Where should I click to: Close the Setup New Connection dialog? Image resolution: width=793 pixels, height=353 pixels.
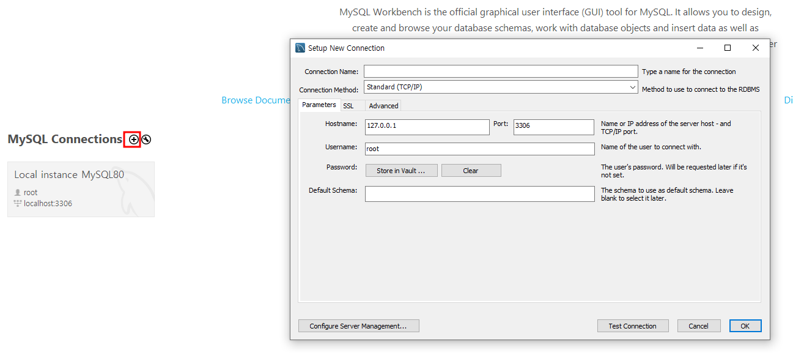point(756,48)
